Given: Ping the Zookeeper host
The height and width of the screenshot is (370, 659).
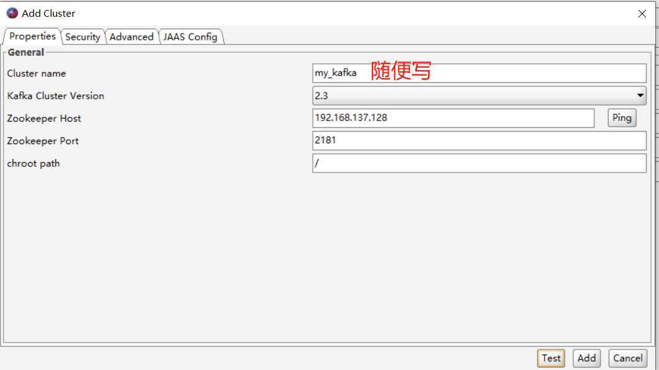Looking at the screenshot, I should pos(622,118).
